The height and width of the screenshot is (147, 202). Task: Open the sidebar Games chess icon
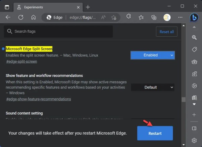[194, 74]
